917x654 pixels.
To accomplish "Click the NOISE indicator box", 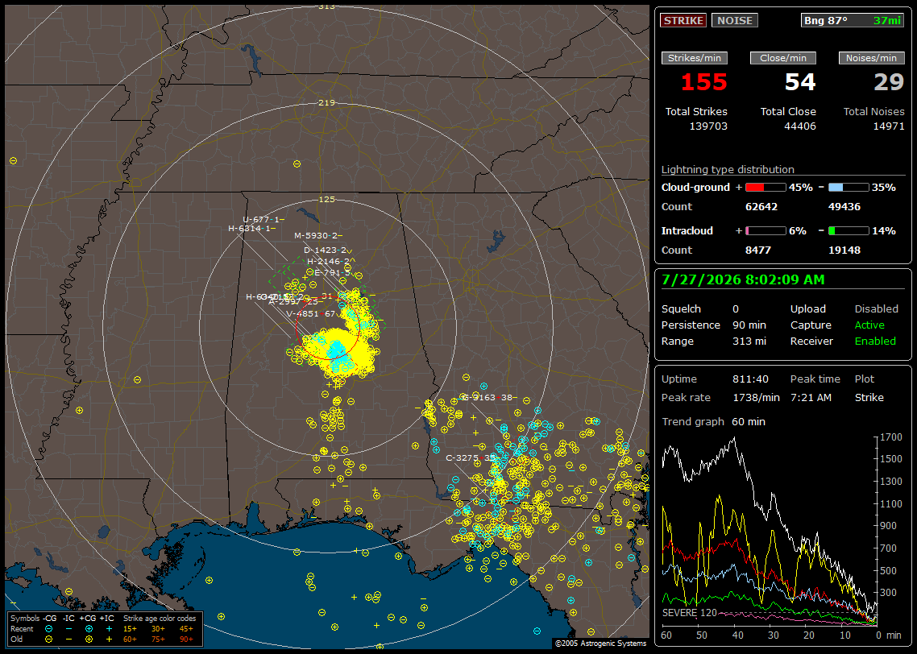I will 735,20.
